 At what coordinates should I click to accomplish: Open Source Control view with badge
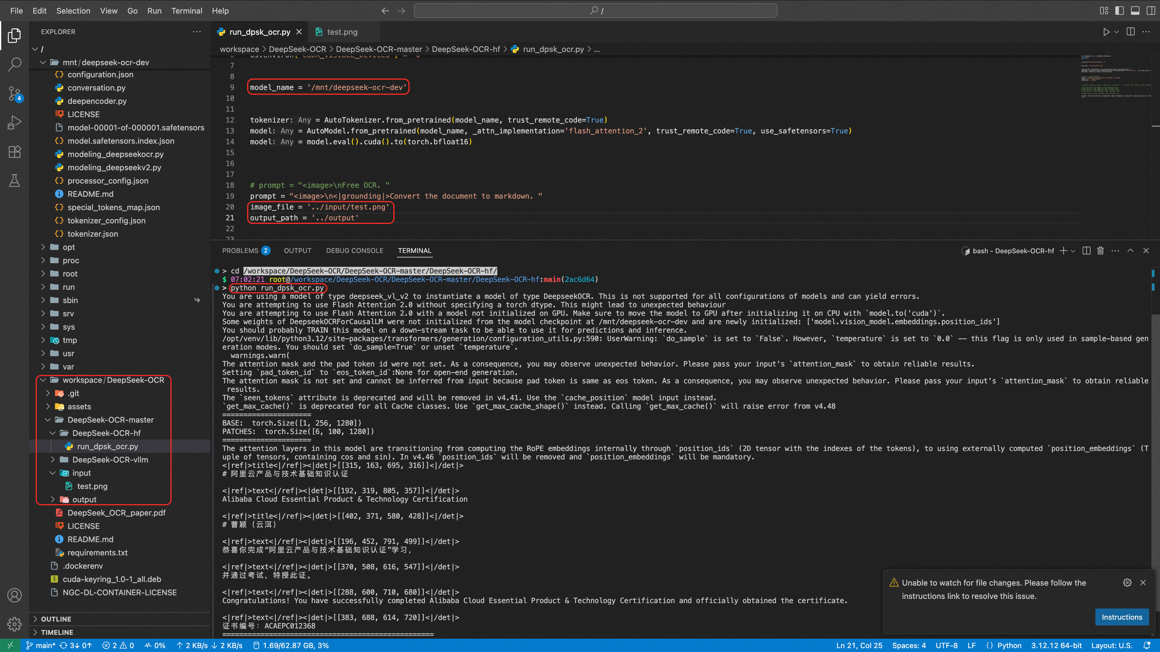click(x=14, y=94)
